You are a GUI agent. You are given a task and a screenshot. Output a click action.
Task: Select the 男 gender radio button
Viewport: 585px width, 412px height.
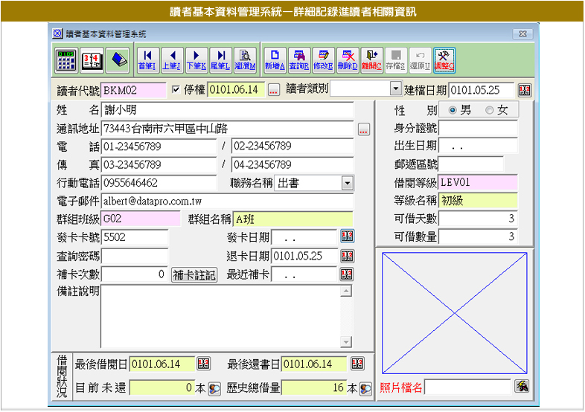pyautogui.click(x=453, y=110)
